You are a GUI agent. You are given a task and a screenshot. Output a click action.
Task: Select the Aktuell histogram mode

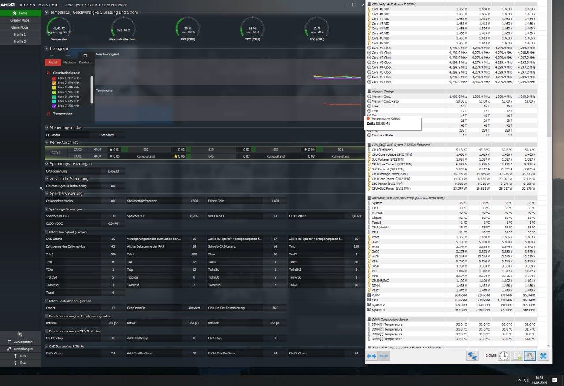[x=53, y=62]
